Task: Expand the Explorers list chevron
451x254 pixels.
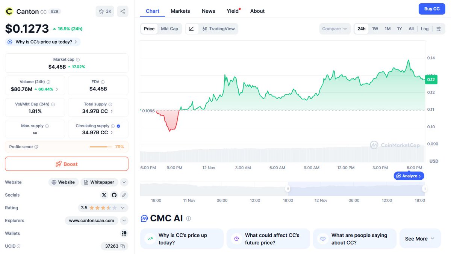Action: (x=124, y=221)
